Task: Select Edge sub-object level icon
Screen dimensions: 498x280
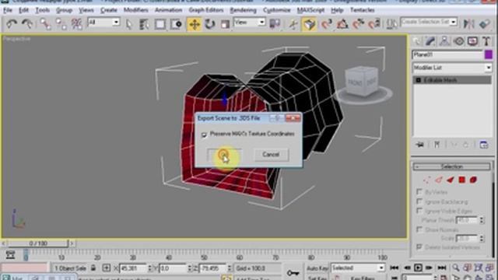Action: 439,180
